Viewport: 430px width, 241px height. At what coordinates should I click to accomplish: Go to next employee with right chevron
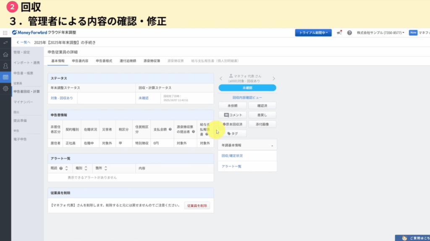coord(274,78)
